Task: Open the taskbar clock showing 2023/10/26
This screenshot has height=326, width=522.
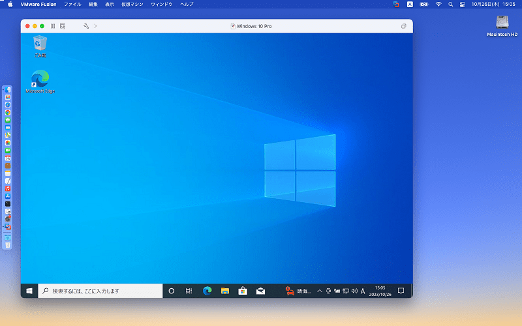Action: point(380,291)
